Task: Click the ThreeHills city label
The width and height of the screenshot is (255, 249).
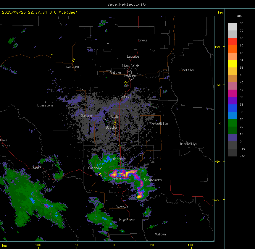Action: point(159,124)
